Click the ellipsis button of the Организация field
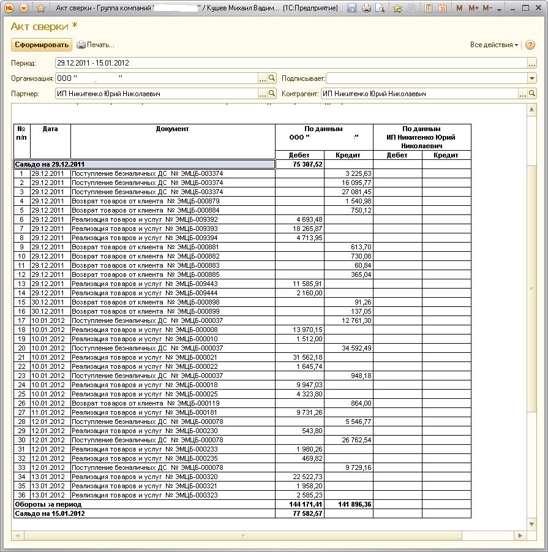The height and width of the screenshot is (552, 548). click(x=263, y=78)
